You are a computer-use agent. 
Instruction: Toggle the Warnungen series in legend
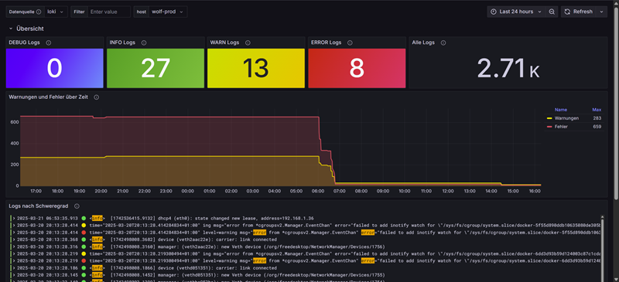[x=566, y=118]
